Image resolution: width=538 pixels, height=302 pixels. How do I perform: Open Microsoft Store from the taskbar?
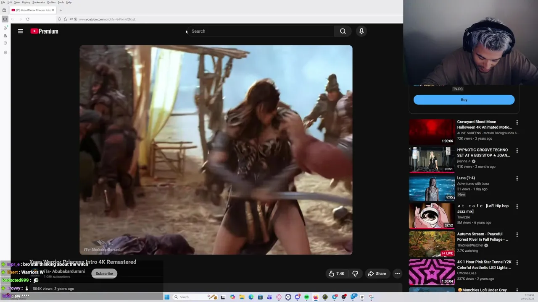260,297
